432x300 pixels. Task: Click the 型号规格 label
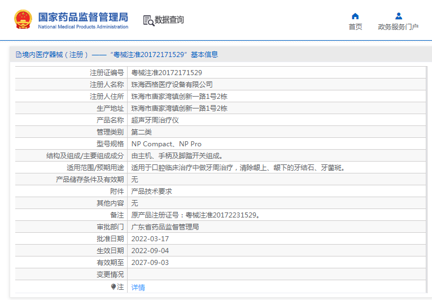(x=110, y=144)
